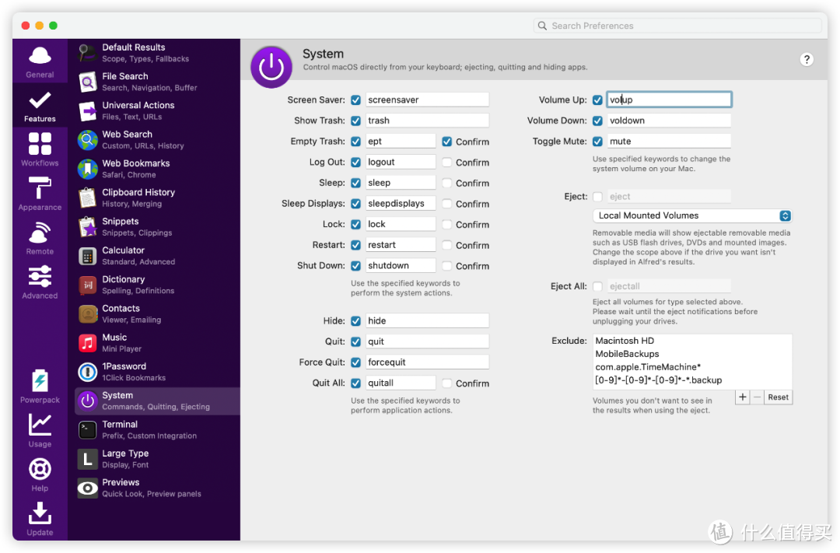Disable the Screen Saver keyword checkbox
Viewport: 840px width, 553px height.
(355, 100)
